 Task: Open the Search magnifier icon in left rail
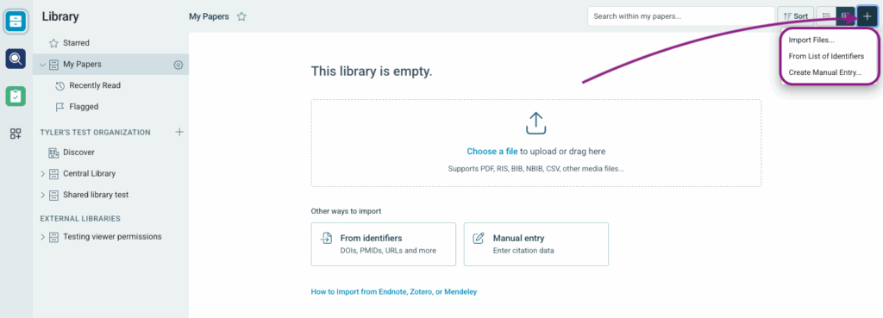(16, 59)
